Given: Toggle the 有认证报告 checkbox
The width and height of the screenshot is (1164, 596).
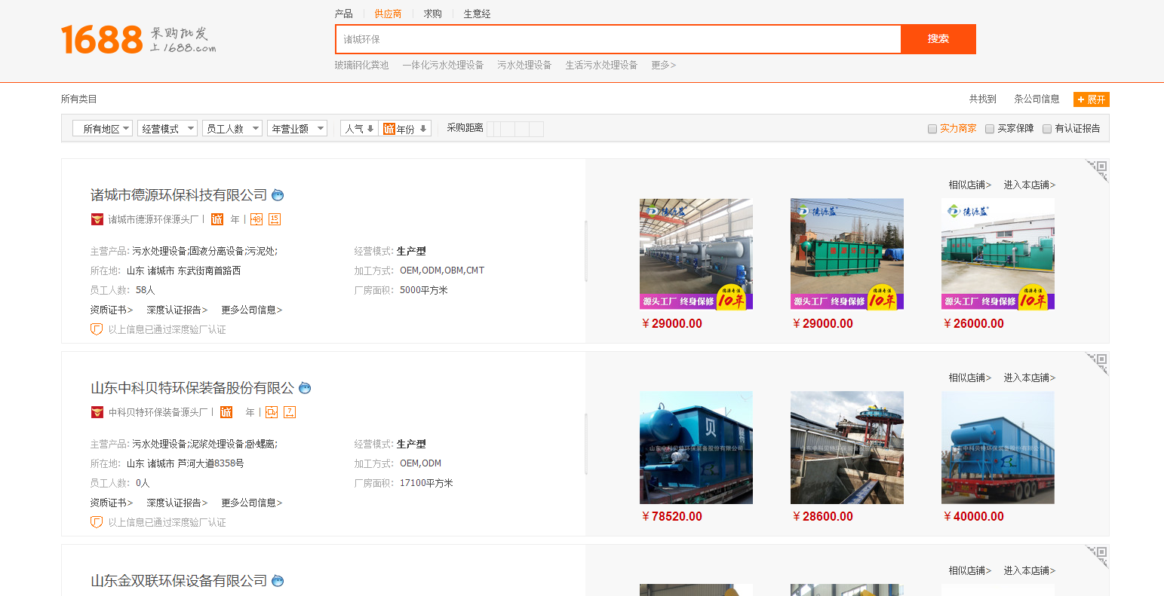Looking at the screenshot, I should click(x=1047, y=129).
